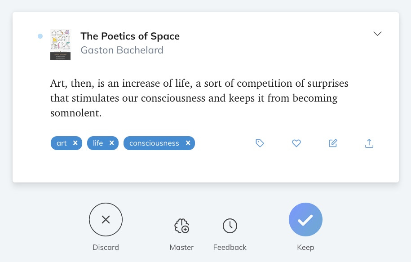Select the consciousness tag label
411x262 pixels.
[154, 143]
